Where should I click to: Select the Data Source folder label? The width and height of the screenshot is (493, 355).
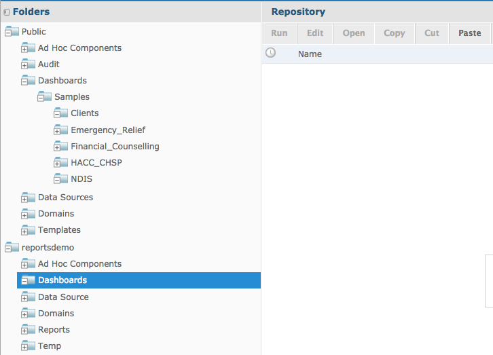[x=63, y=297]
